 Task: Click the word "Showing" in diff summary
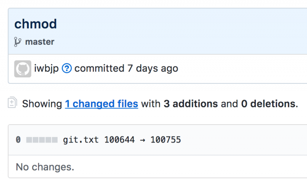[x=42, y=104]
